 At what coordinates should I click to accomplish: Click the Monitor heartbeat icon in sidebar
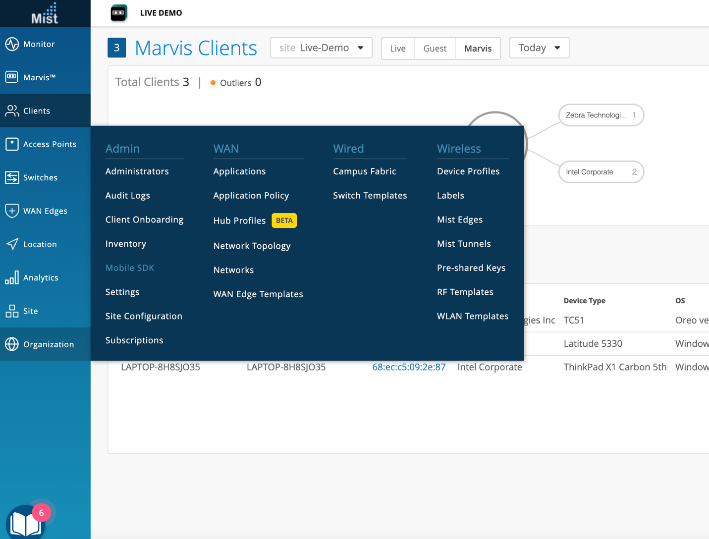12,44
